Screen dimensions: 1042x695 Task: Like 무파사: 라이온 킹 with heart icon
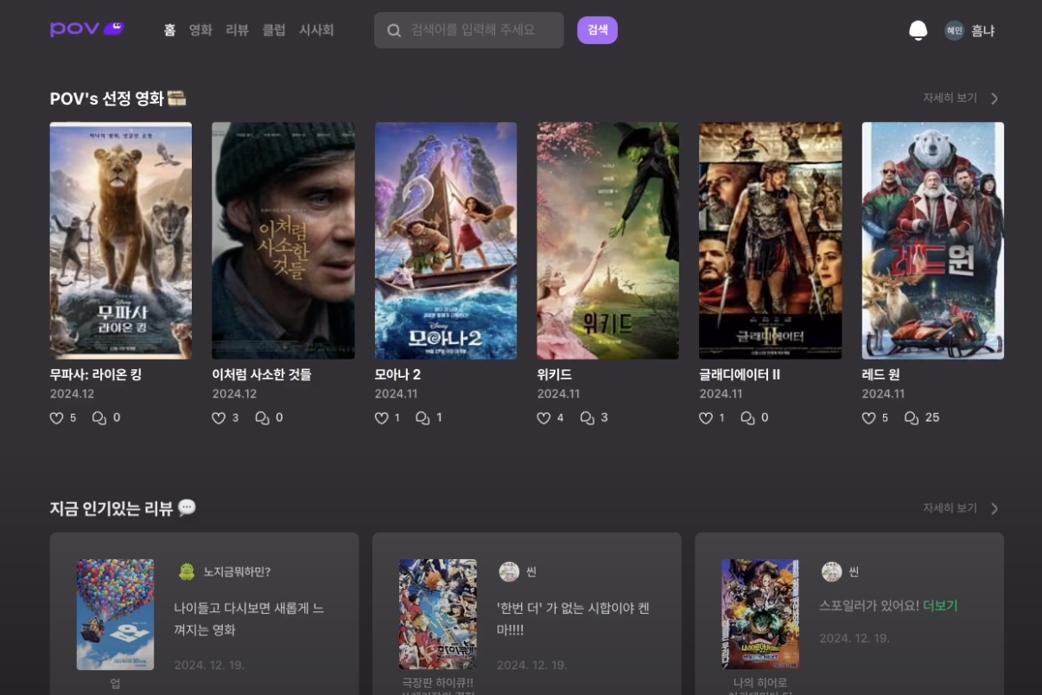[x=57, y=418]
